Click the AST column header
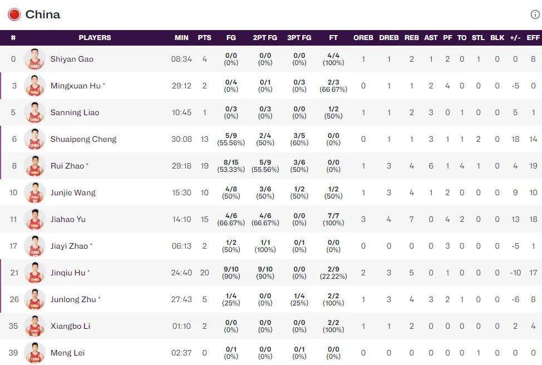This screenshot has height=365, width=542. tap(431, 38)
